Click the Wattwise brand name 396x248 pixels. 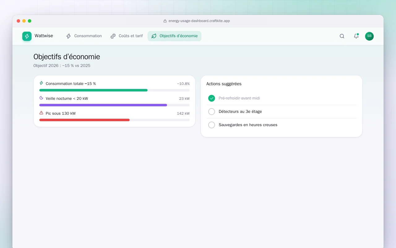click(44, 36)
